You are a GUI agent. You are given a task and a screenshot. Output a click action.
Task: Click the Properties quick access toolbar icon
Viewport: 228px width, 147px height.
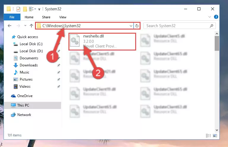coord(18,9)
